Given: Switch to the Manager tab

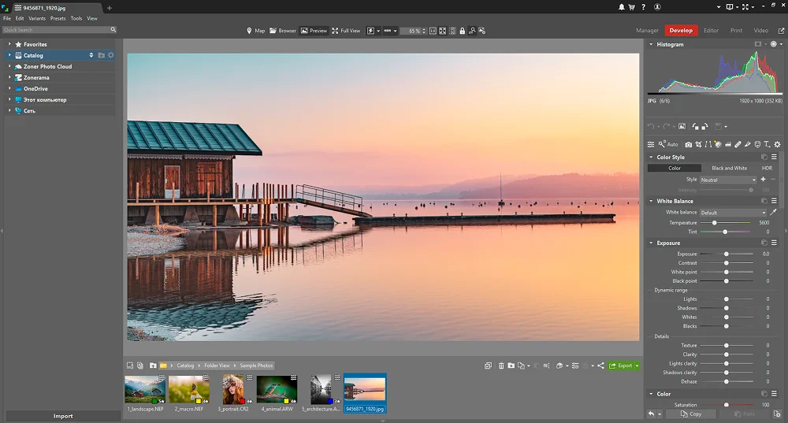Looking at the screenshot, I should pos(647,31).
